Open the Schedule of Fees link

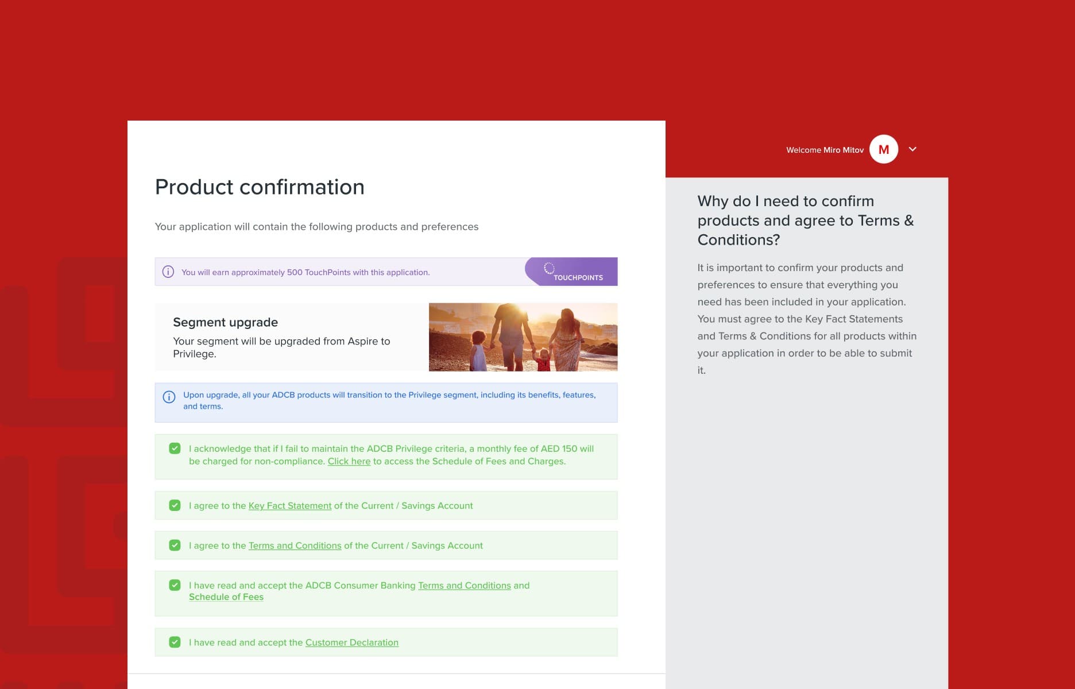coord(226,597)
